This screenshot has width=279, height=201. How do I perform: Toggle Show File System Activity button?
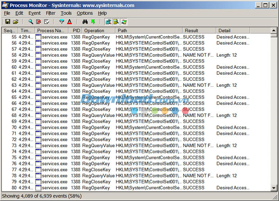pos(116,22)
